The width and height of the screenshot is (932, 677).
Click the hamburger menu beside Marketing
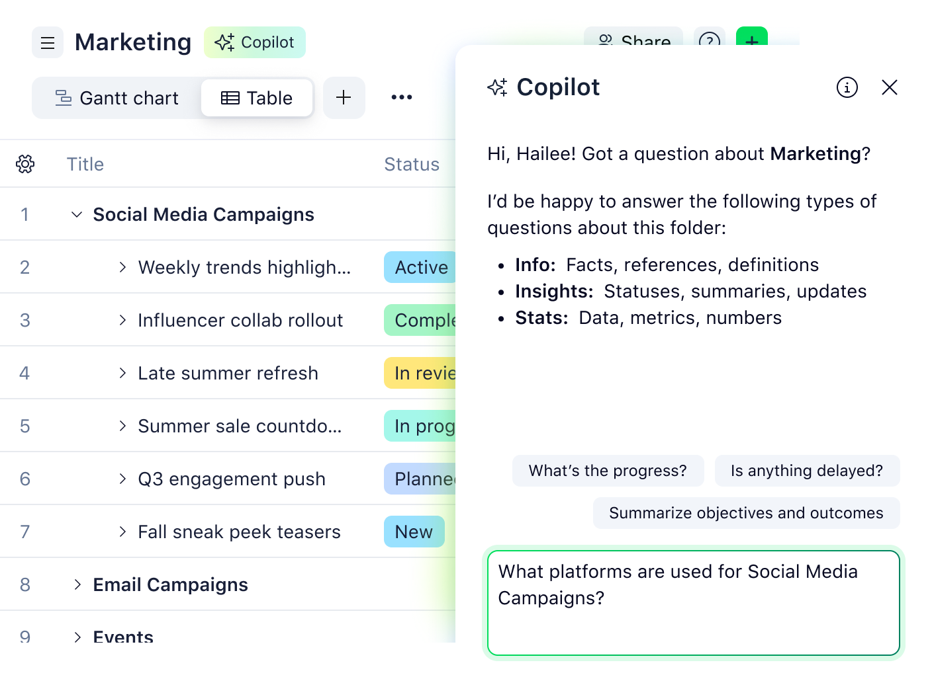click(48, 42)
